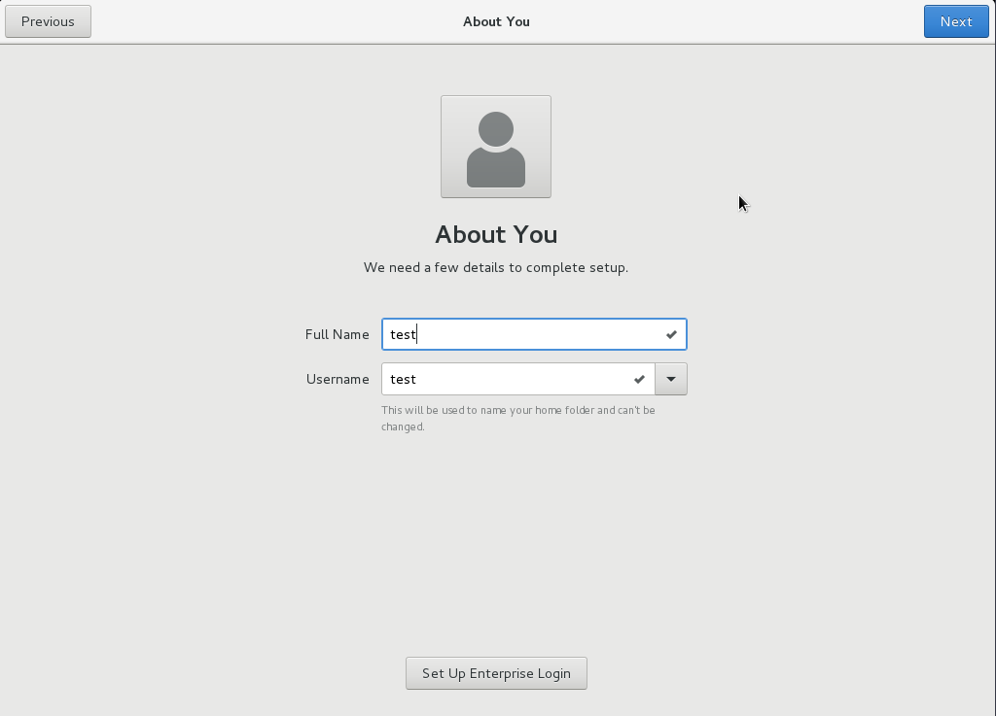The width and height of the screenshot is (996, 716).
Task: Click the checkmark in Username field
Action: [640, 379]
